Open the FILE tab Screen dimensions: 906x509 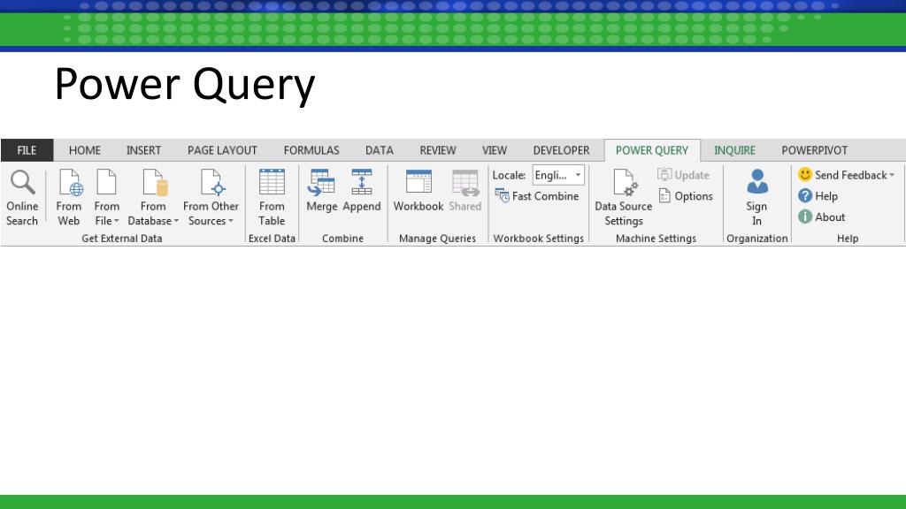27,150
